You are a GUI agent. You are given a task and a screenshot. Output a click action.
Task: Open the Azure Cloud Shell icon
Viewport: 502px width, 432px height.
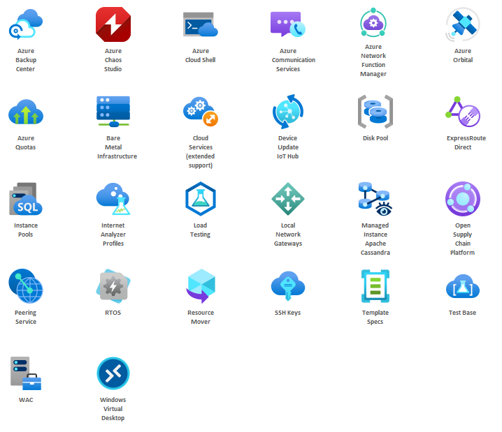(201, 24)
